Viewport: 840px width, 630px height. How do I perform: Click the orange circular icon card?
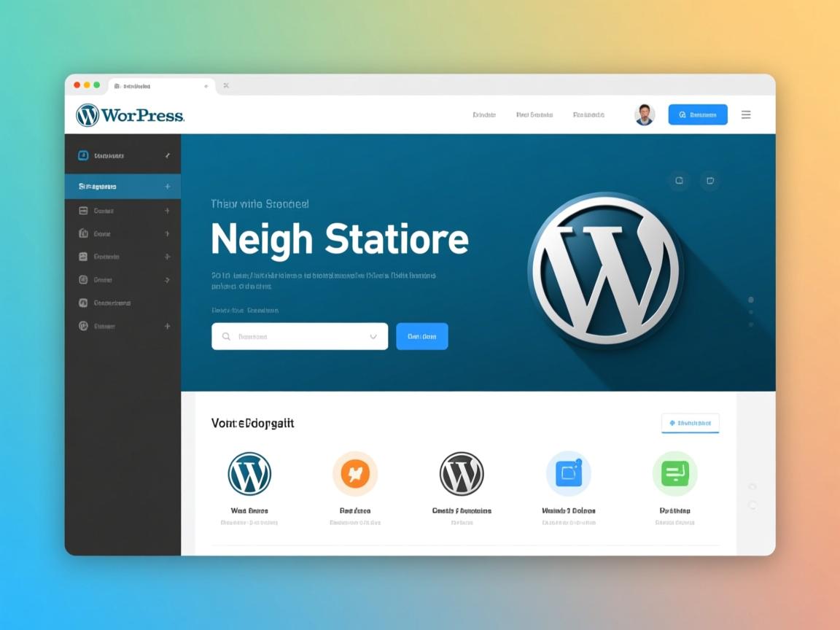[355, 474]
